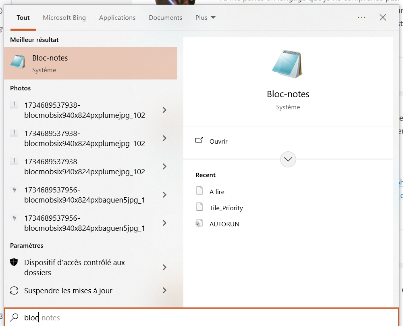Image resolution: width=403 pixels, height=326 pixels.
Task: Expand the Suspendre les mises à jour chevron
Action: 164,290
